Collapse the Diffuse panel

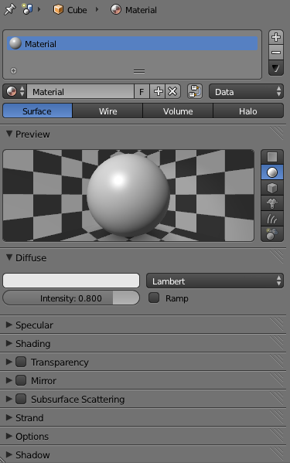(9, 257)
